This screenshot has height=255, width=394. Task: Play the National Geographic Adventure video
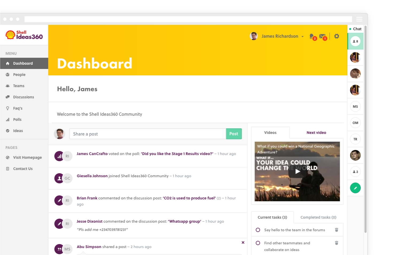(297, 172)
